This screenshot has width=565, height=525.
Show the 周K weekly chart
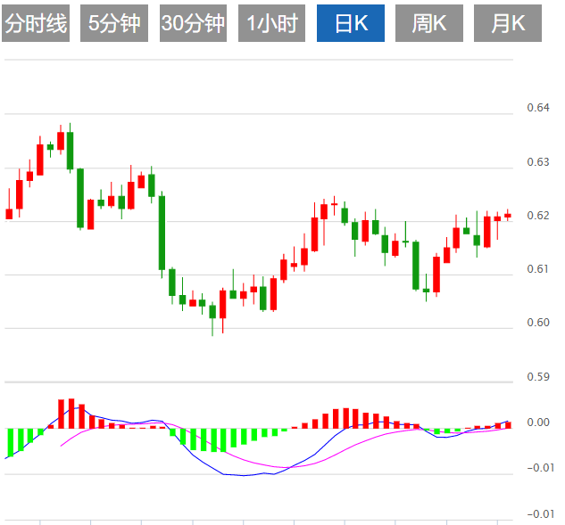pyautogui.click(x=429, y=24)
